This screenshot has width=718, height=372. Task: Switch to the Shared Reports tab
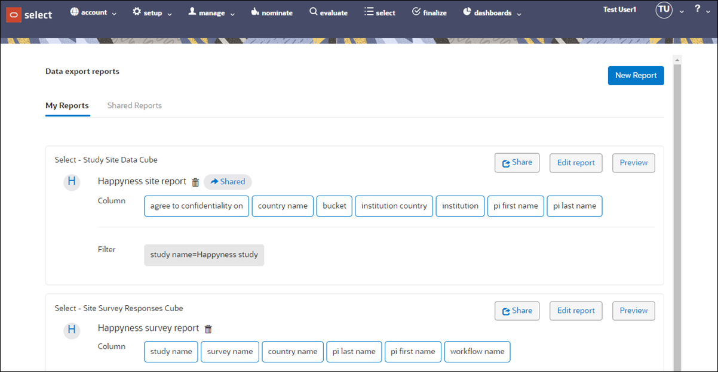pos(134,106)
